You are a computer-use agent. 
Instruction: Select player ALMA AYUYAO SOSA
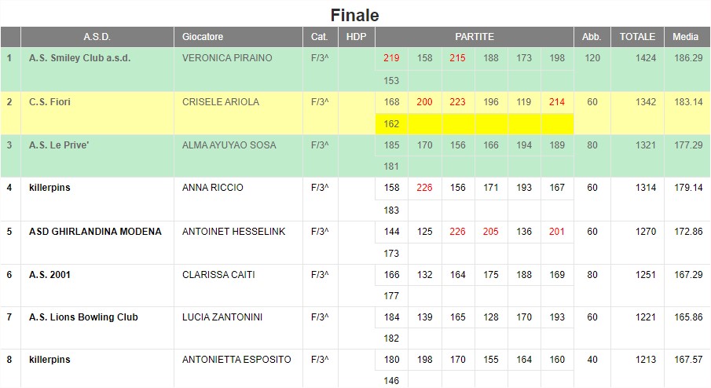click(229, 145)
